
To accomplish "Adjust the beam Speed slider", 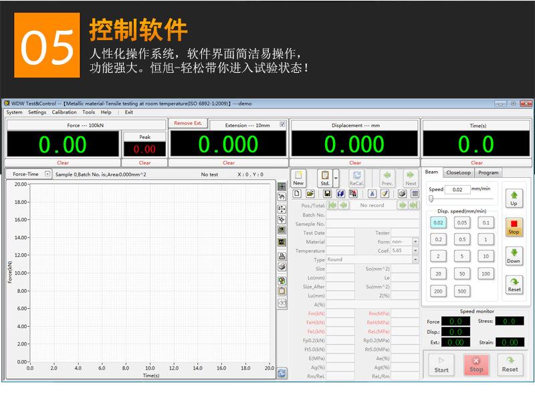I will [x=461, y=199].
